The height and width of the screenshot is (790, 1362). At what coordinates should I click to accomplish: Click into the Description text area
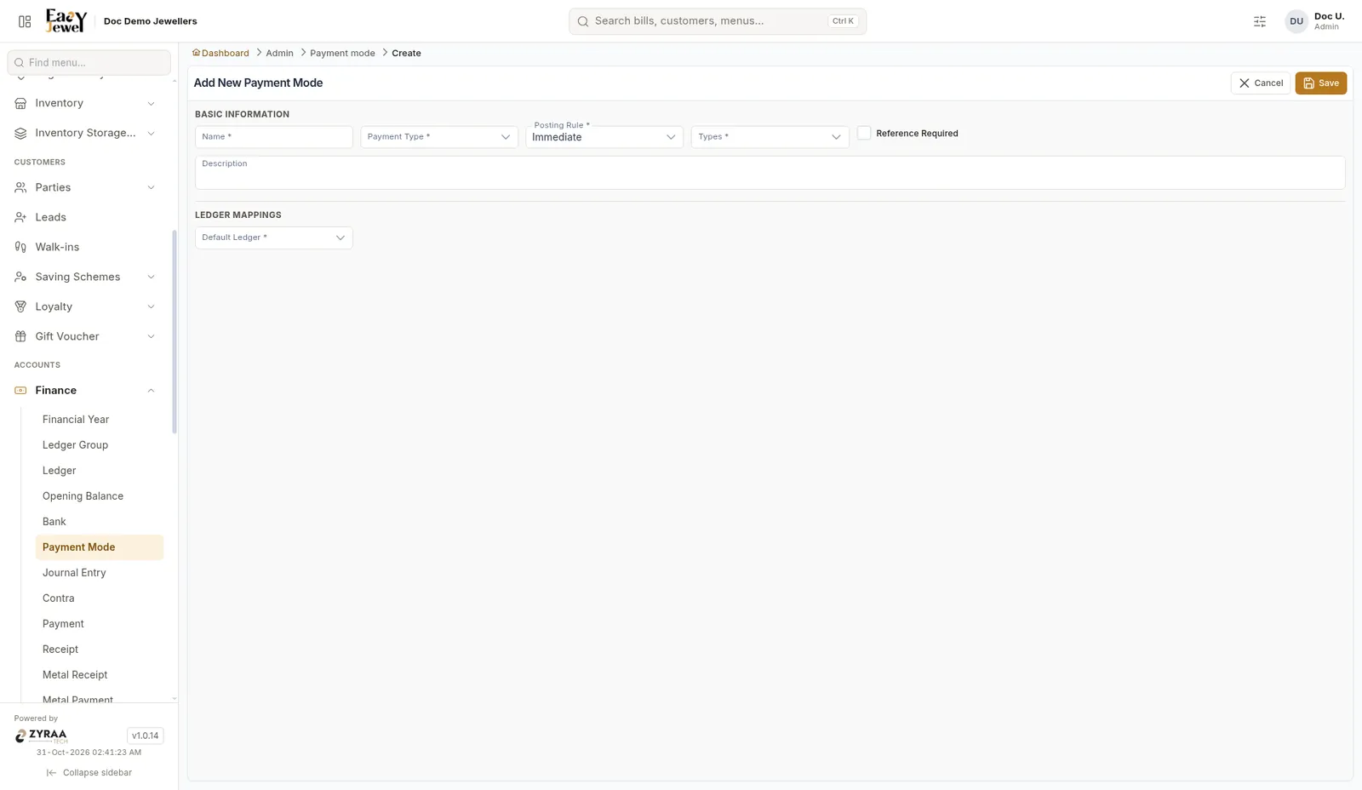point(770,173)
